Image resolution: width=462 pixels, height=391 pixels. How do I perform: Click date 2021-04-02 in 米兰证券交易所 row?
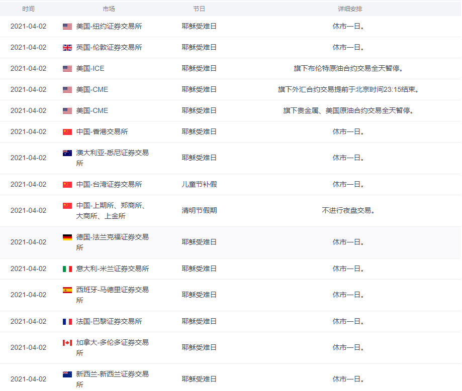pos(28,269)
